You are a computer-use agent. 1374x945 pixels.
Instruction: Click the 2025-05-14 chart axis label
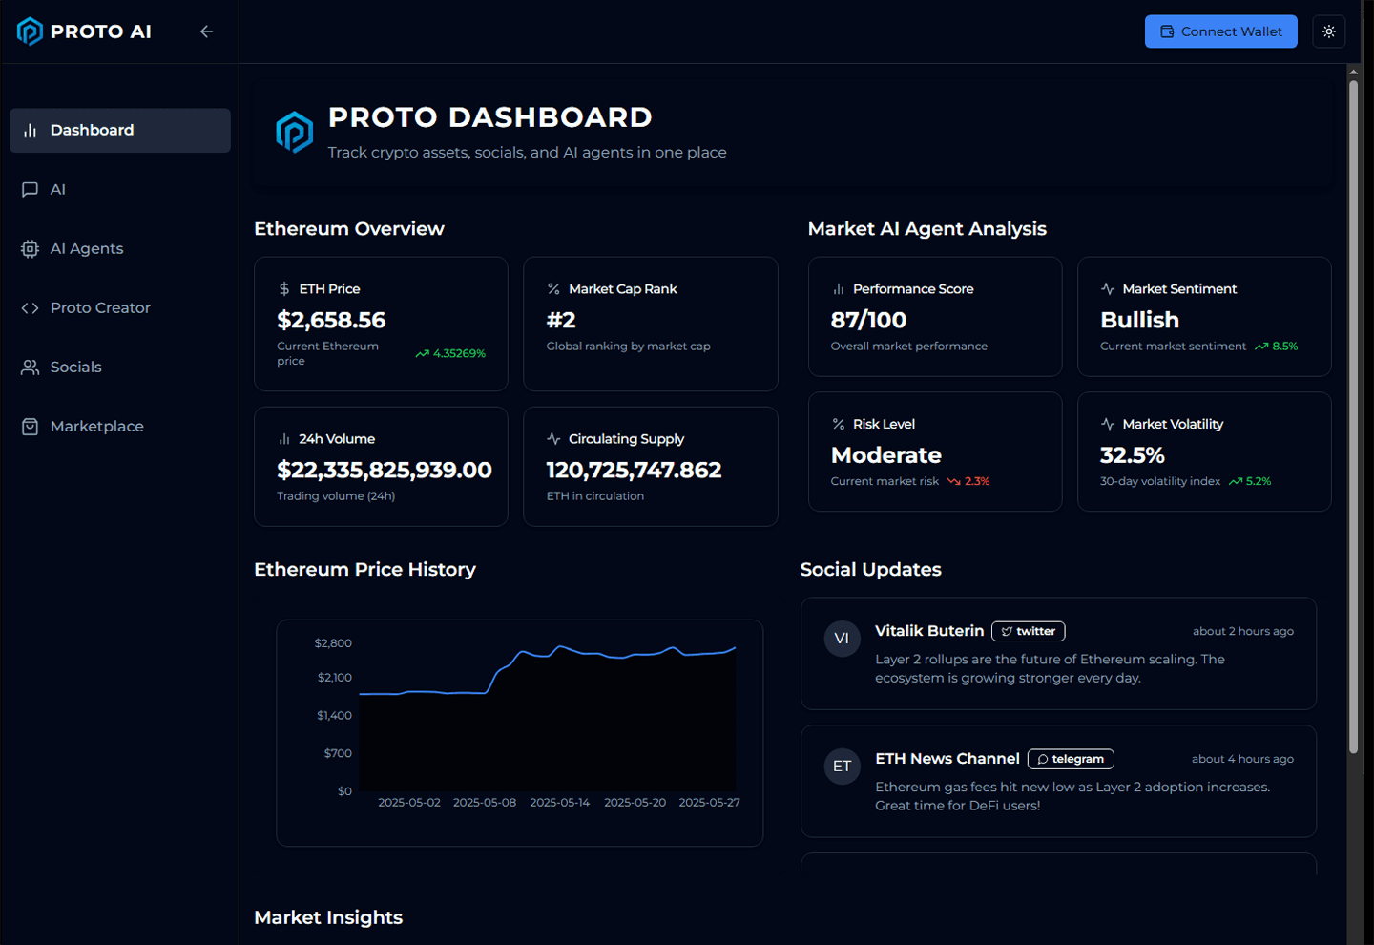click(x=560, y=803)
